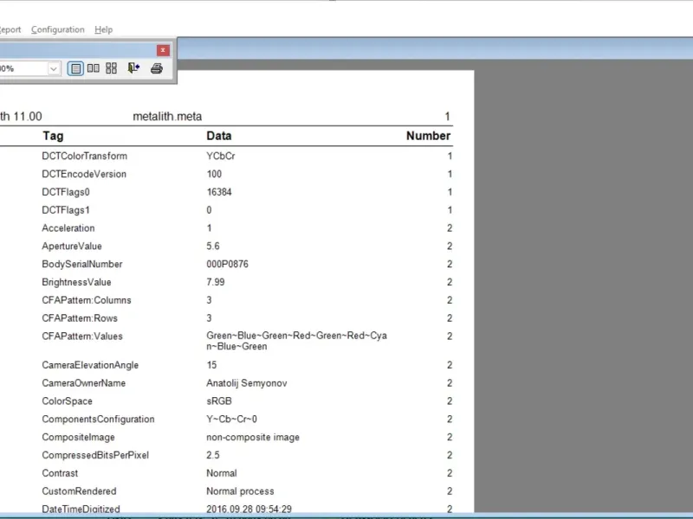
Task: Click the blue title bar of preview window
Action: coord(435,48)
